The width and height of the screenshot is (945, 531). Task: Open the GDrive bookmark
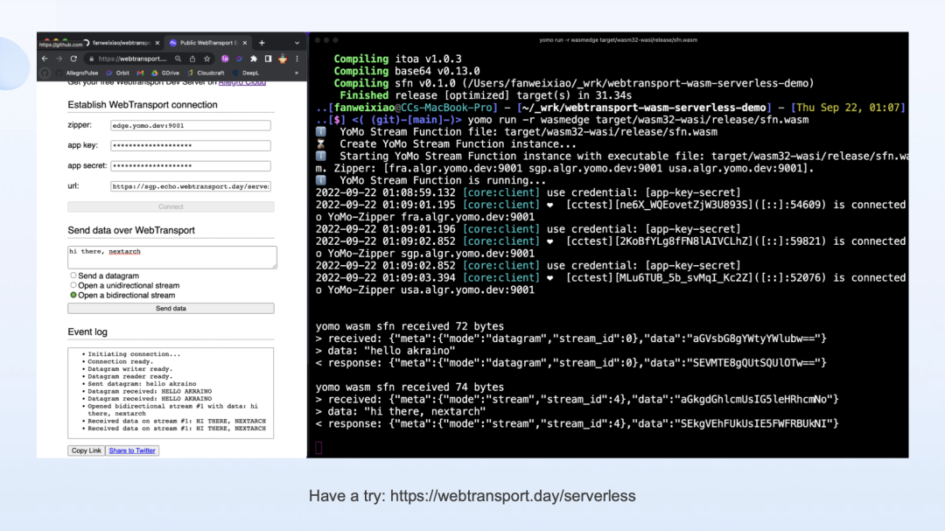point(165,73)
